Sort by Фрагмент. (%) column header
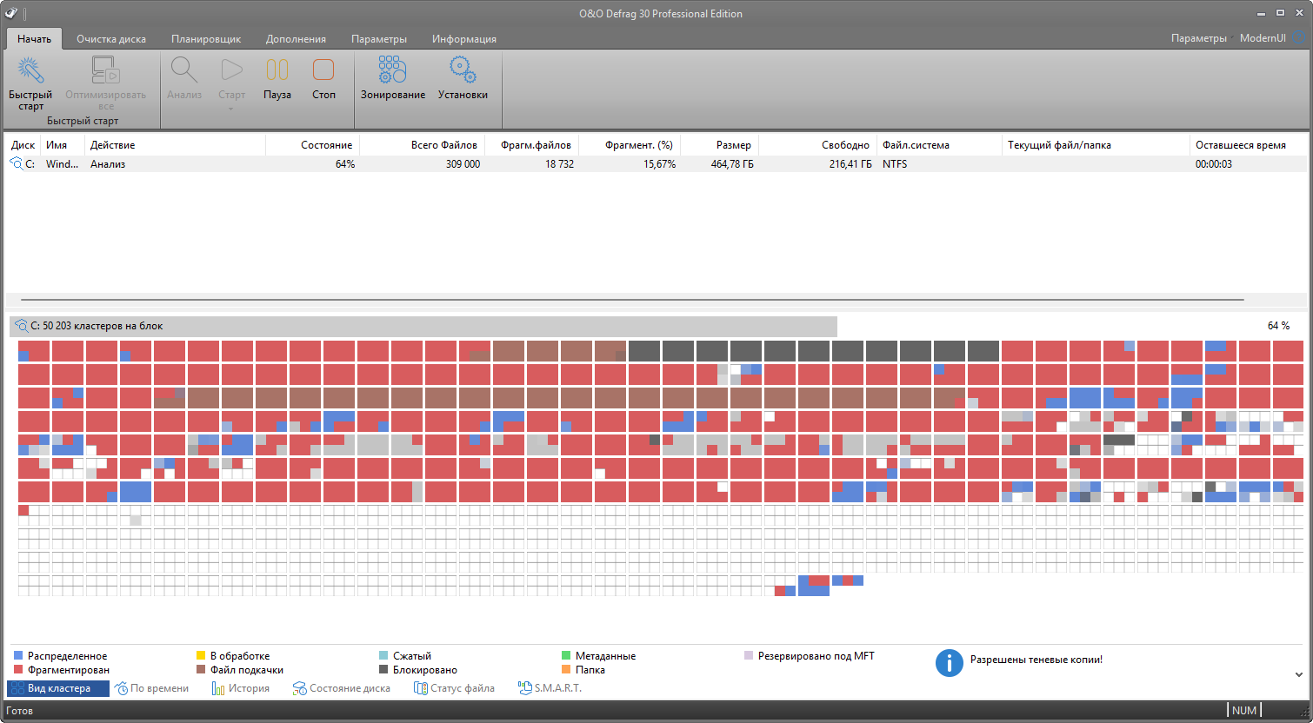Viewport: 1313px width, 723px height. coord(638,145)
